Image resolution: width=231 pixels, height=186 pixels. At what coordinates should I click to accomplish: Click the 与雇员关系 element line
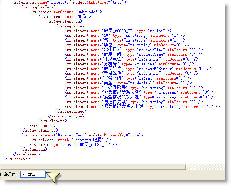(x=134, y=102)
